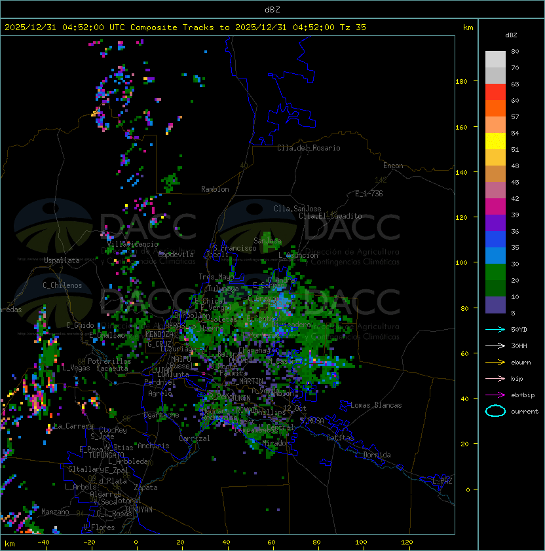Click the Ugarteche place label
This screenshot has width=545, height=551.
162,415
